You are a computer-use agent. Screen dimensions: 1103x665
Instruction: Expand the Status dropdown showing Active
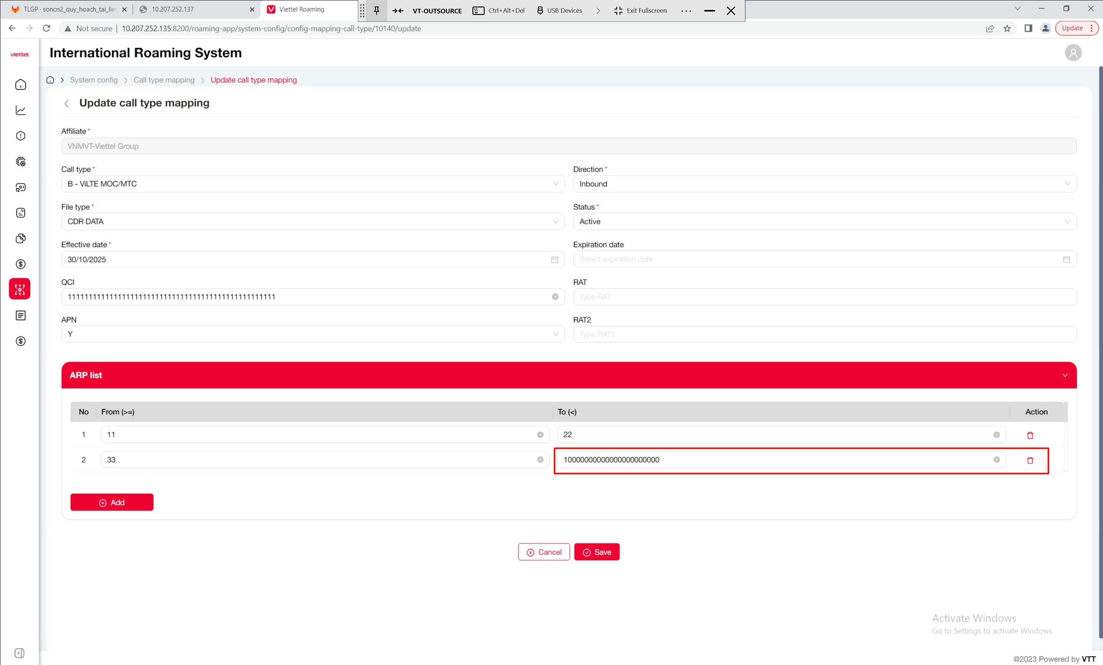click(x=824, y=221)
